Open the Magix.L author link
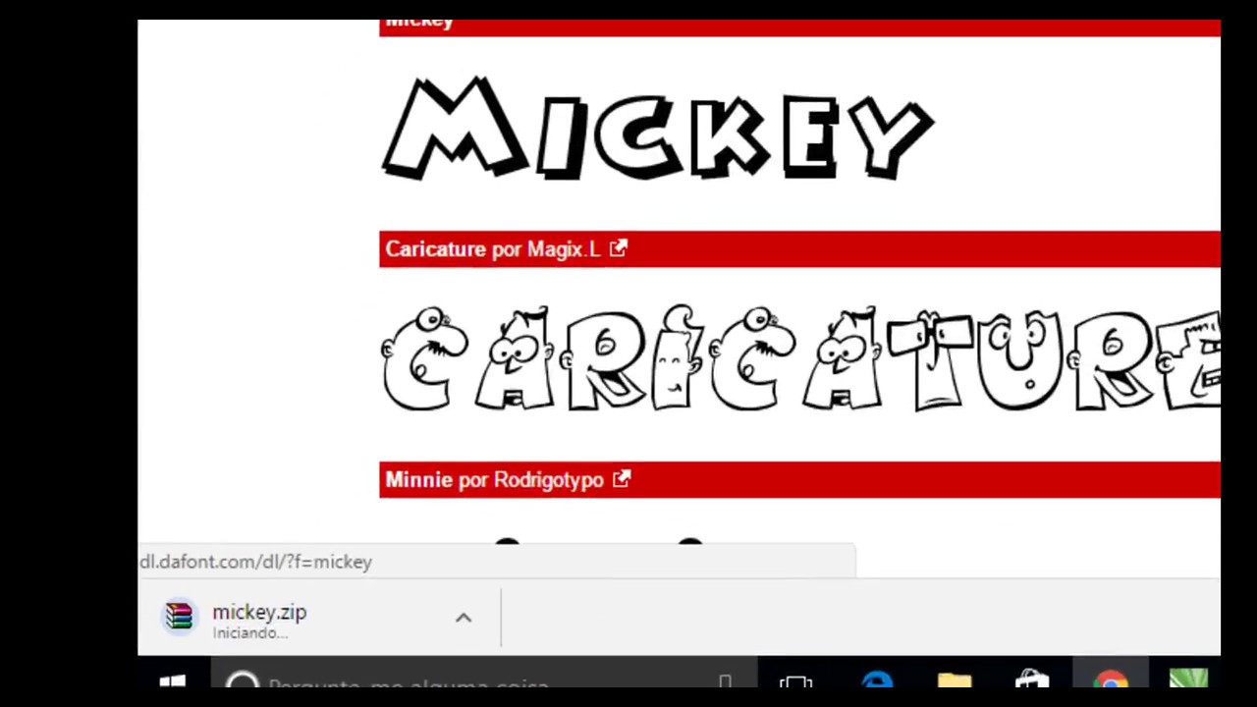Screen dimensions: 1257x707 [564, 249]
